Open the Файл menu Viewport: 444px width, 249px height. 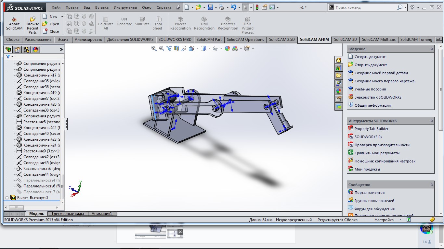[56, 7]
